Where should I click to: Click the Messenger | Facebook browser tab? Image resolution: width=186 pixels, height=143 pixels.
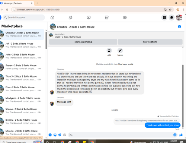[16, 3]
